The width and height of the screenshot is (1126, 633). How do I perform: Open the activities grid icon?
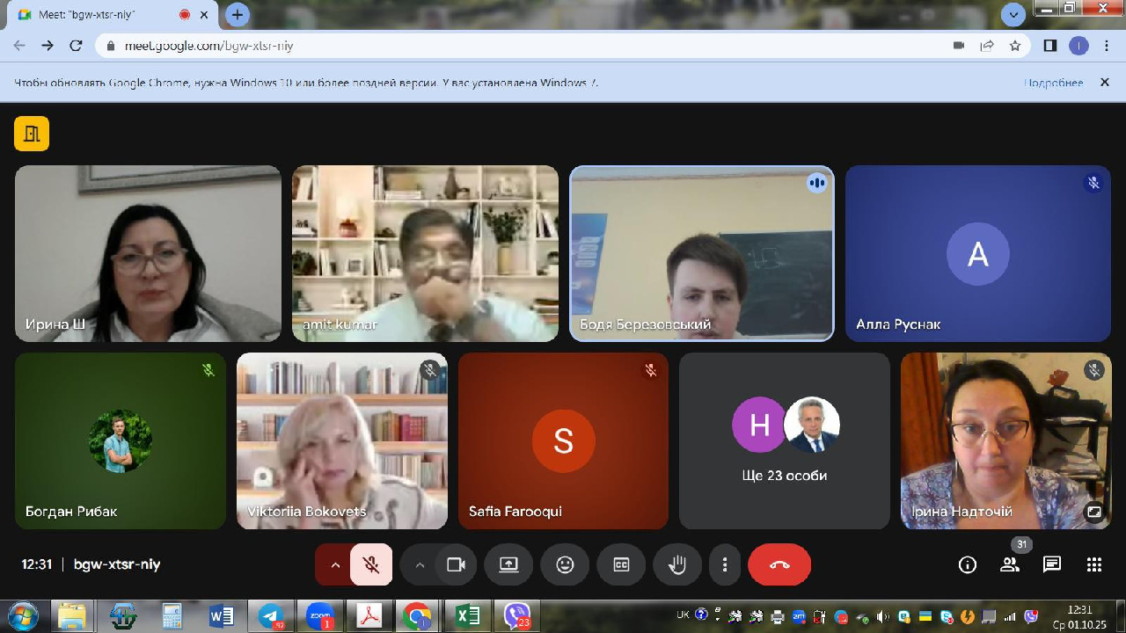click(1093, 564)
